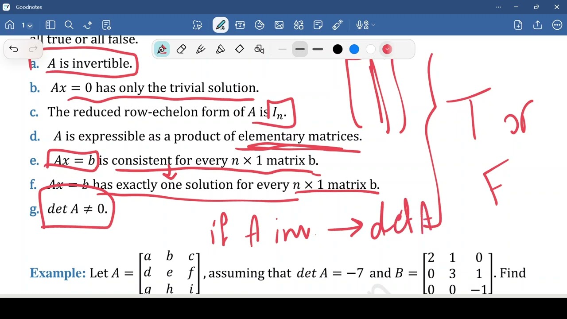Add a sticky note comment
This screenshot has height=319, width=567.
[x=318, y=25]
